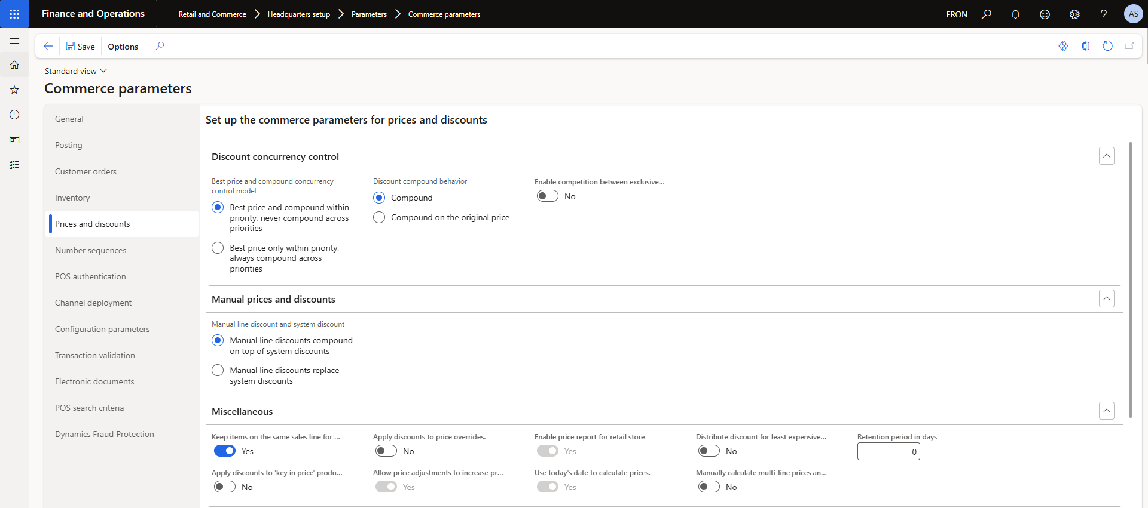Click the Retention period in days field
The width and height of the screenshot is (1148, 508).
(888, 452)
